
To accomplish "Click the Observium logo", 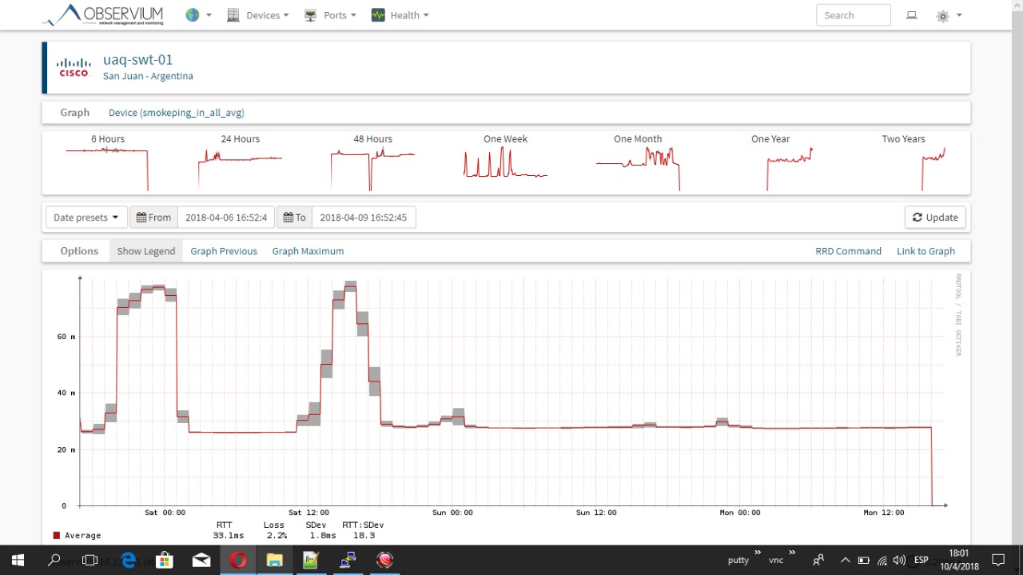I will [x=103, y=15].
